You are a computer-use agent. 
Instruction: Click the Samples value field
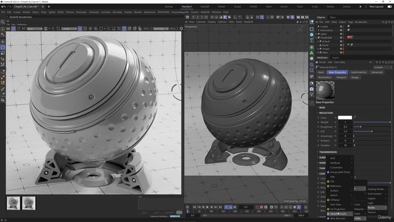(345, 146)
